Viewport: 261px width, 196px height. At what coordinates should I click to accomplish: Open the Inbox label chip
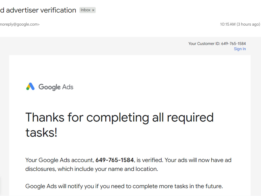tap(86, 10)
